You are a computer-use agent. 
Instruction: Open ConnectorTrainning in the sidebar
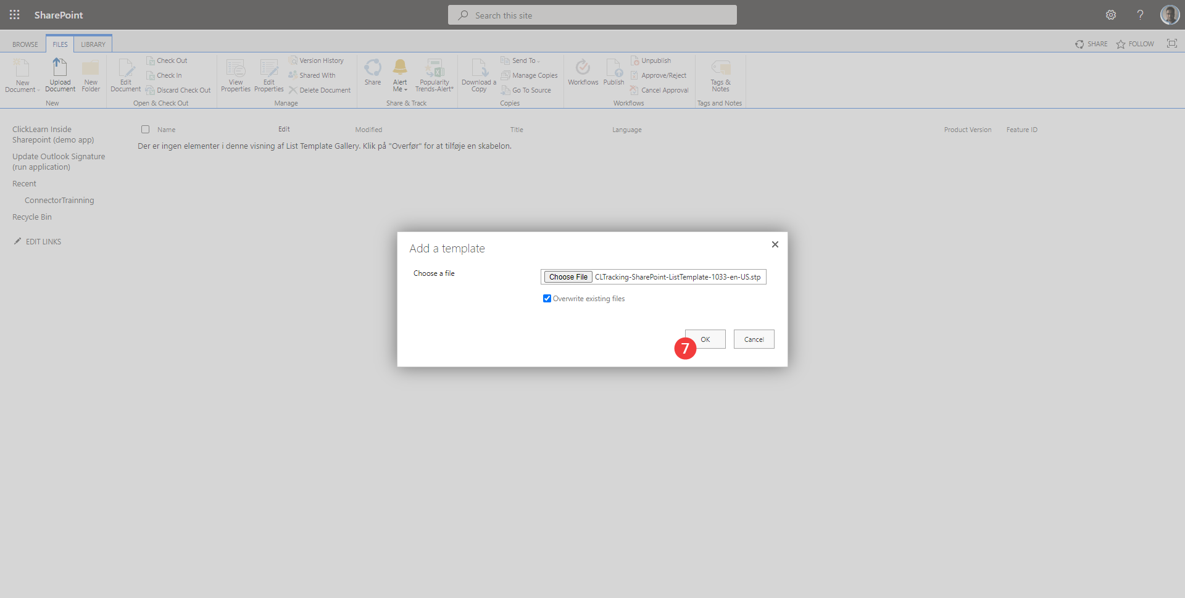[59, 201]
